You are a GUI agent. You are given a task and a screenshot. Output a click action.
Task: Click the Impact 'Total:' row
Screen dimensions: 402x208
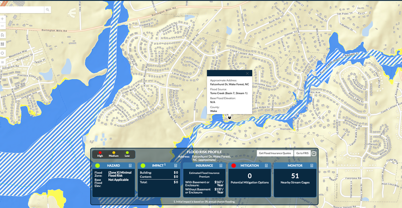click(x=159, y=182)
